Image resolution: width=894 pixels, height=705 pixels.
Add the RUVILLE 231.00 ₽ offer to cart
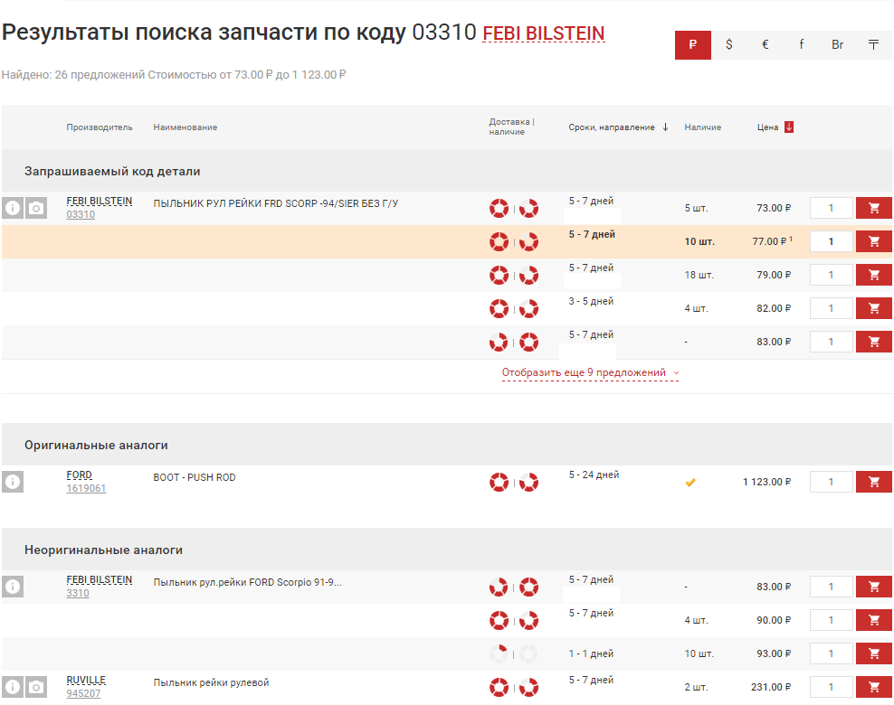(x=873, y=687)
